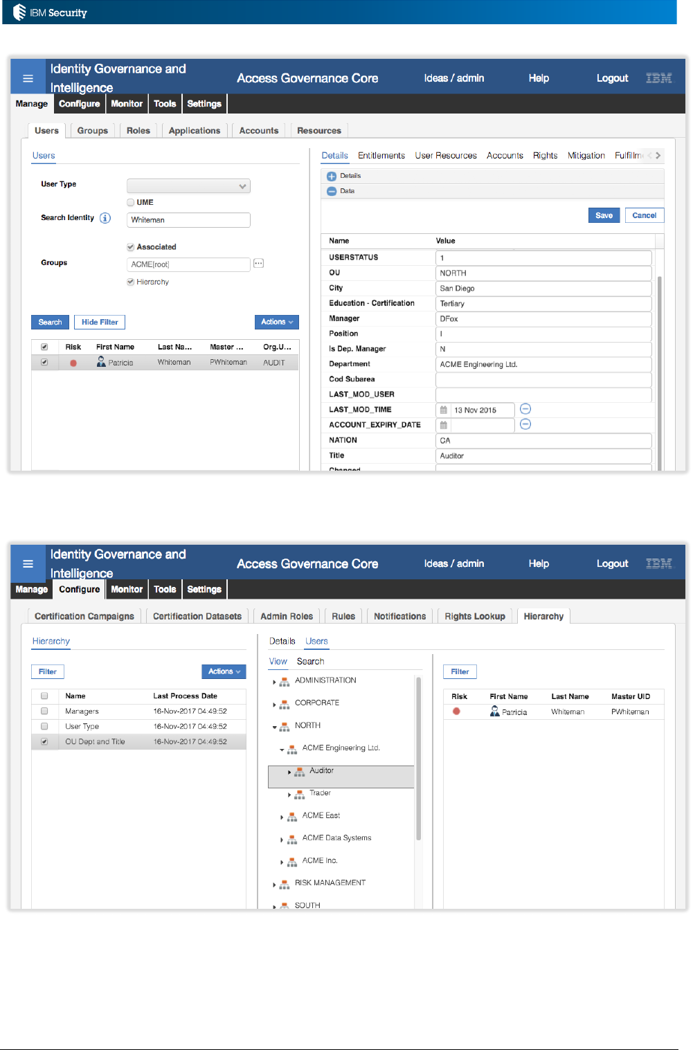Click Auditor node icon in hierarchy

pos(299,772)
